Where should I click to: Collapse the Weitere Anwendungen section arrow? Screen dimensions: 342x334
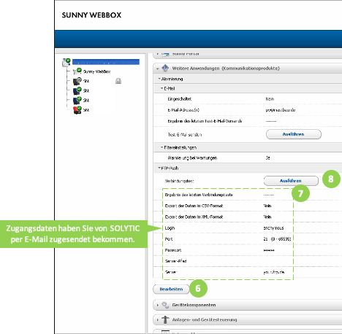tap(157, 69)
